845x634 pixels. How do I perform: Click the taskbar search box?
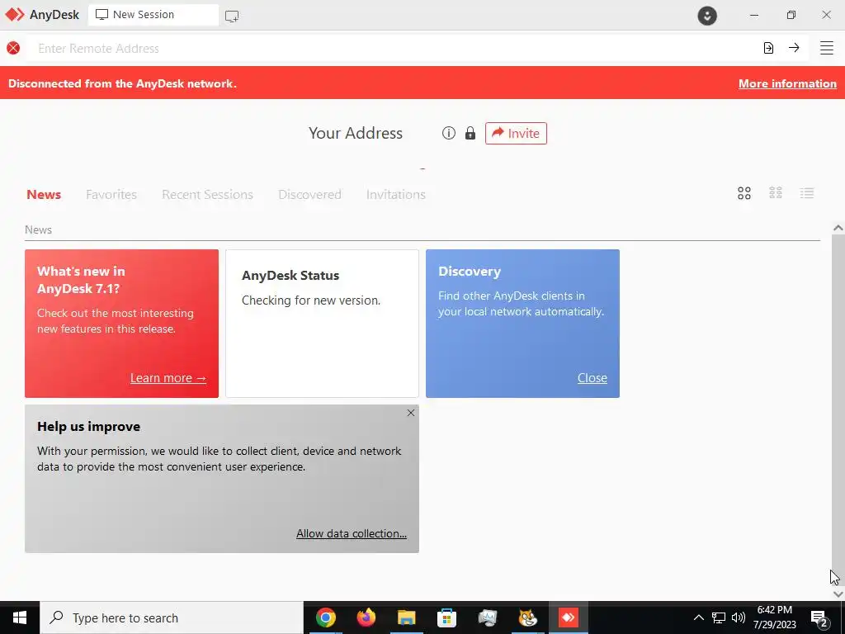tap(172, 617)
